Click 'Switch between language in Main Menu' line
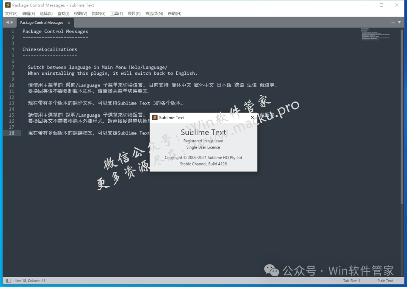The width and height of the screenshot is (407, 287). click(98, 67)
